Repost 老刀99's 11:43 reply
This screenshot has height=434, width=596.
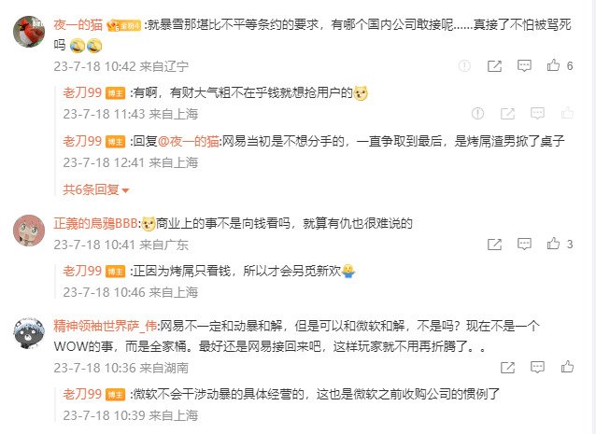click(x=507, y=114)
